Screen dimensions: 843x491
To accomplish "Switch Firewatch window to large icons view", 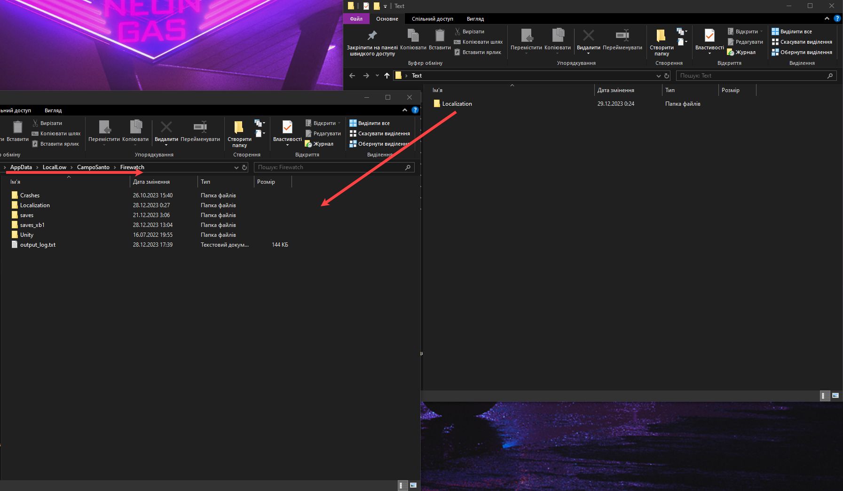I will pyautogui.click(x=413, y=485).
